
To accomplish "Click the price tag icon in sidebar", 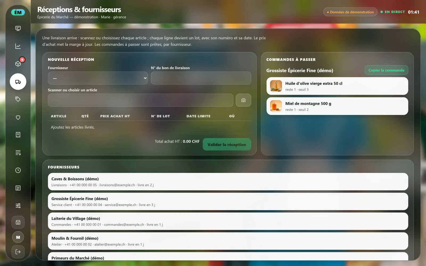I will [18, 99].
